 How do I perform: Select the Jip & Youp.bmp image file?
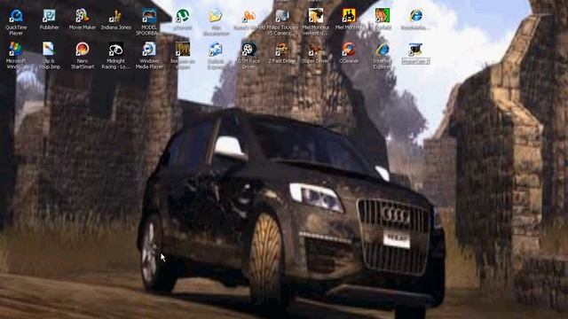49,50
